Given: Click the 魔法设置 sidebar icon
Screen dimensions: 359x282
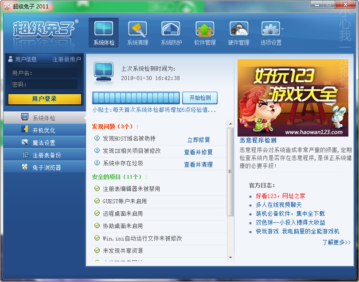Looking at the screenshot, I should [25, 141].
